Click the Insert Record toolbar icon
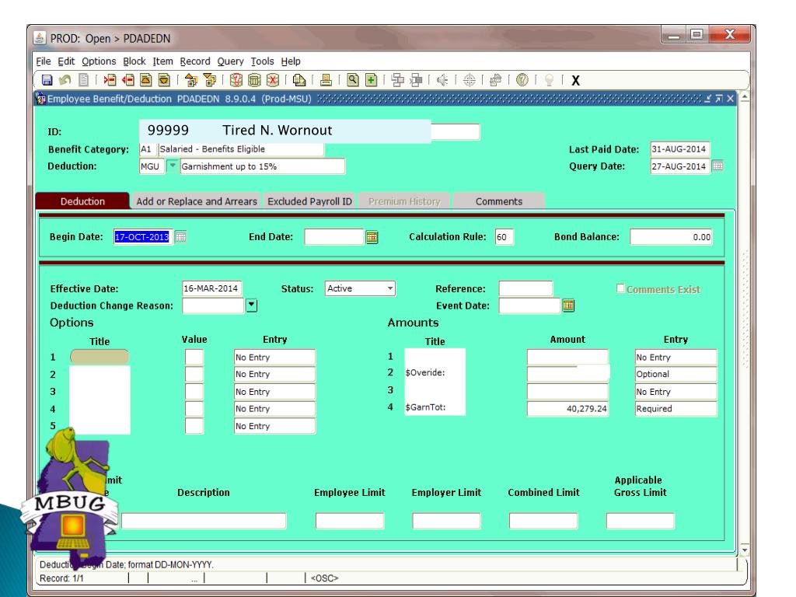 [110, 80]
